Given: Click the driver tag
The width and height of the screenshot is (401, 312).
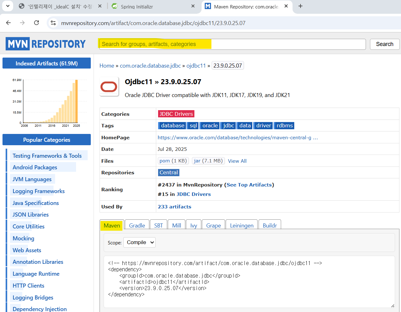Looking at the screenshot, I should [x=264, y=125].
